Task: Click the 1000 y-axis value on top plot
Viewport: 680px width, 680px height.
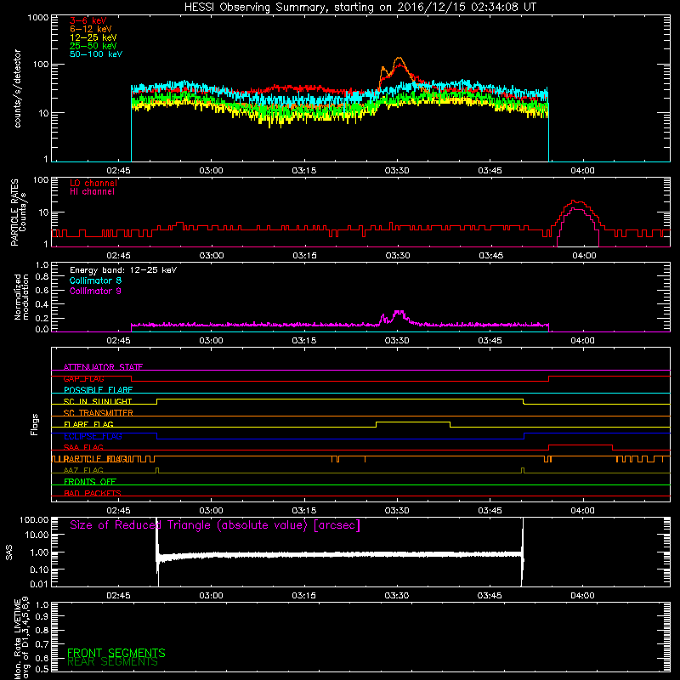Action: (x=37, y=18)
